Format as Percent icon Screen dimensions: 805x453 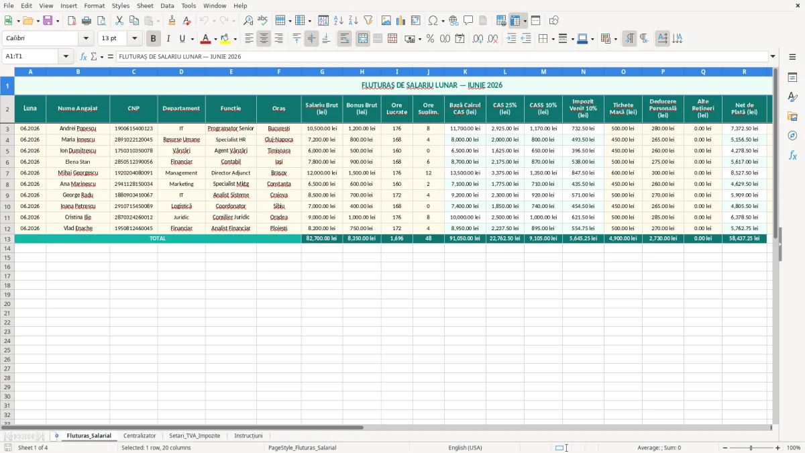pos(431,39)
